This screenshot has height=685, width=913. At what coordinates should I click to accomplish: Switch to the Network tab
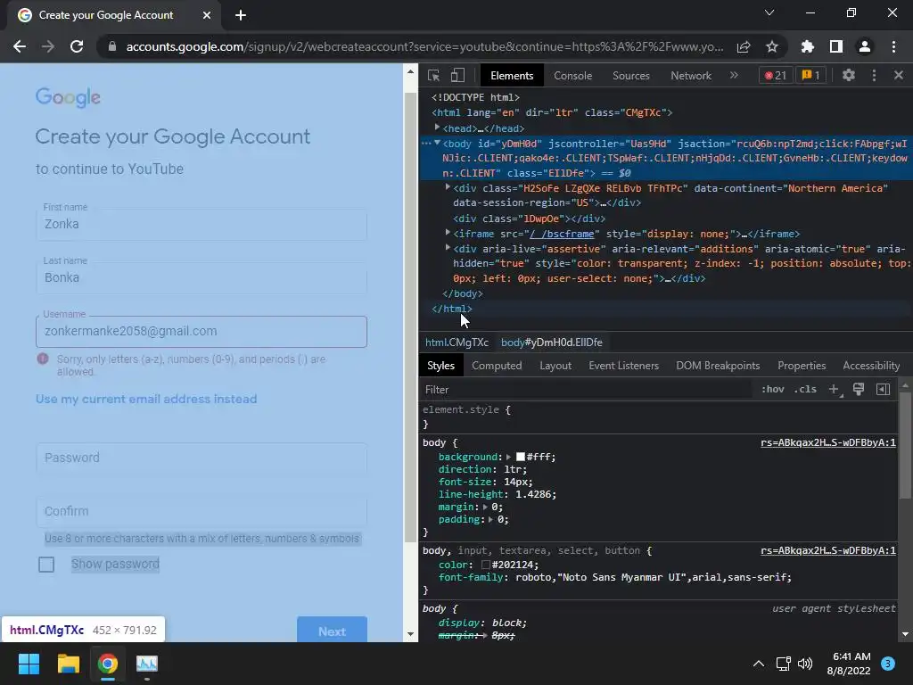tap(691, 76)
